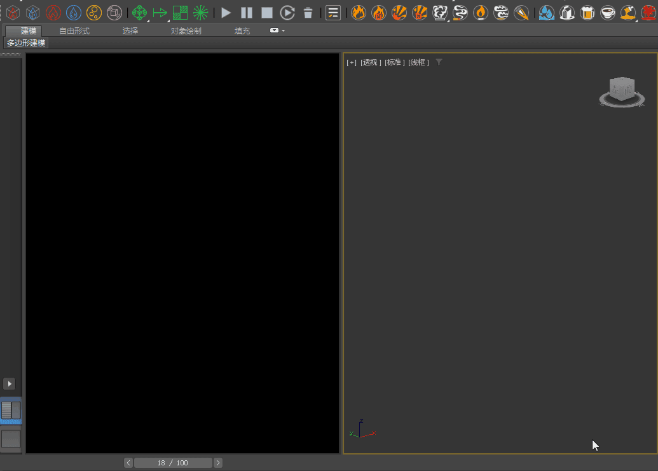
Task: Apply the Explosion preset
Action: 399,13
